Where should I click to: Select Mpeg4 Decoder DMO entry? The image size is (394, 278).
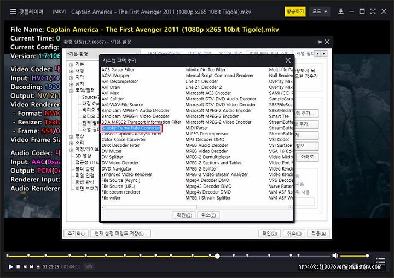(207, 180)
